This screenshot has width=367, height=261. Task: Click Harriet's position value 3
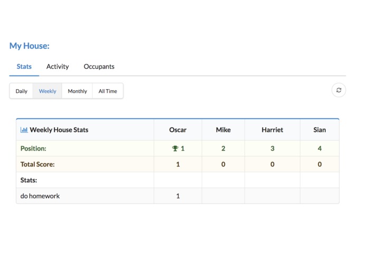pos(272,148)
